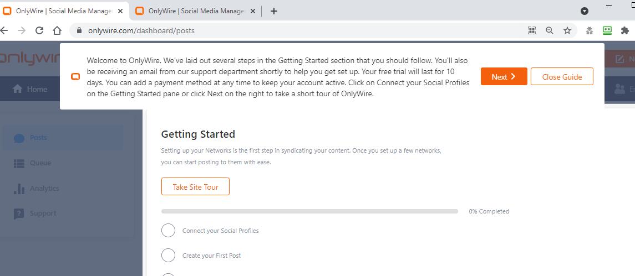This screenshot has width=635, height=276.
Task: Click the OnlyWire logo in the header
Action: 29,59
